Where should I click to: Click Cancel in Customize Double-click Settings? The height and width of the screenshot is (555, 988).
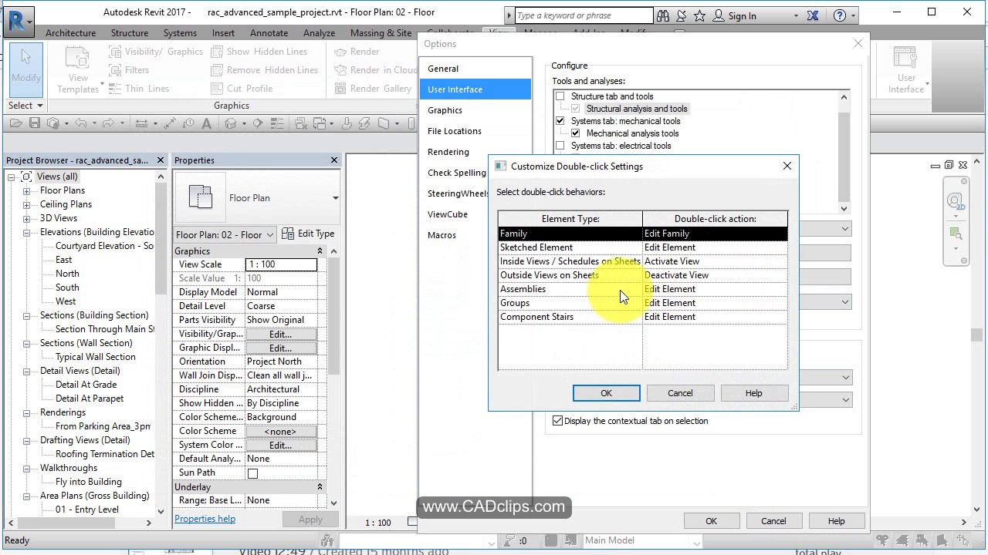(680, 393)
